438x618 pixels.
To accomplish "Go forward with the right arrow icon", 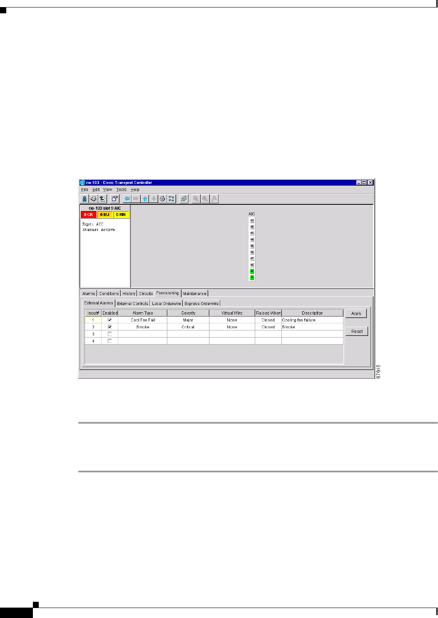I will pyautogui.click(x=136, y=199).
